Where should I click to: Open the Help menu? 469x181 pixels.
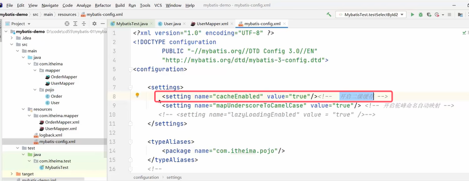190,5
